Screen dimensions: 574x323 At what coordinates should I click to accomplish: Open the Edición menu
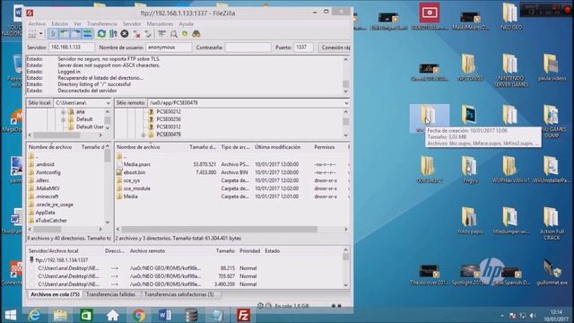coord(60,23)
